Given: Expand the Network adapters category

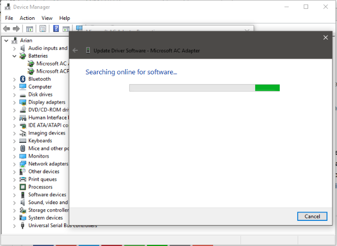Looking at the screenshot, I should [x=14, y=164].
